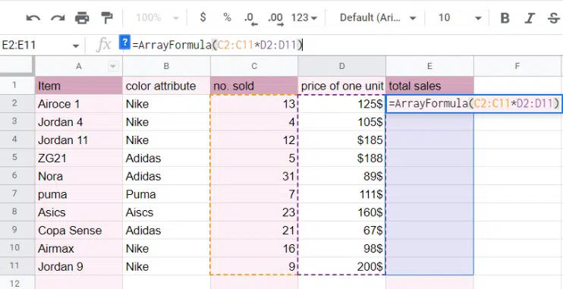This screenshot has width=563, height=289.
Task: Click inside the formula bar text
Action: pos(218,46)
